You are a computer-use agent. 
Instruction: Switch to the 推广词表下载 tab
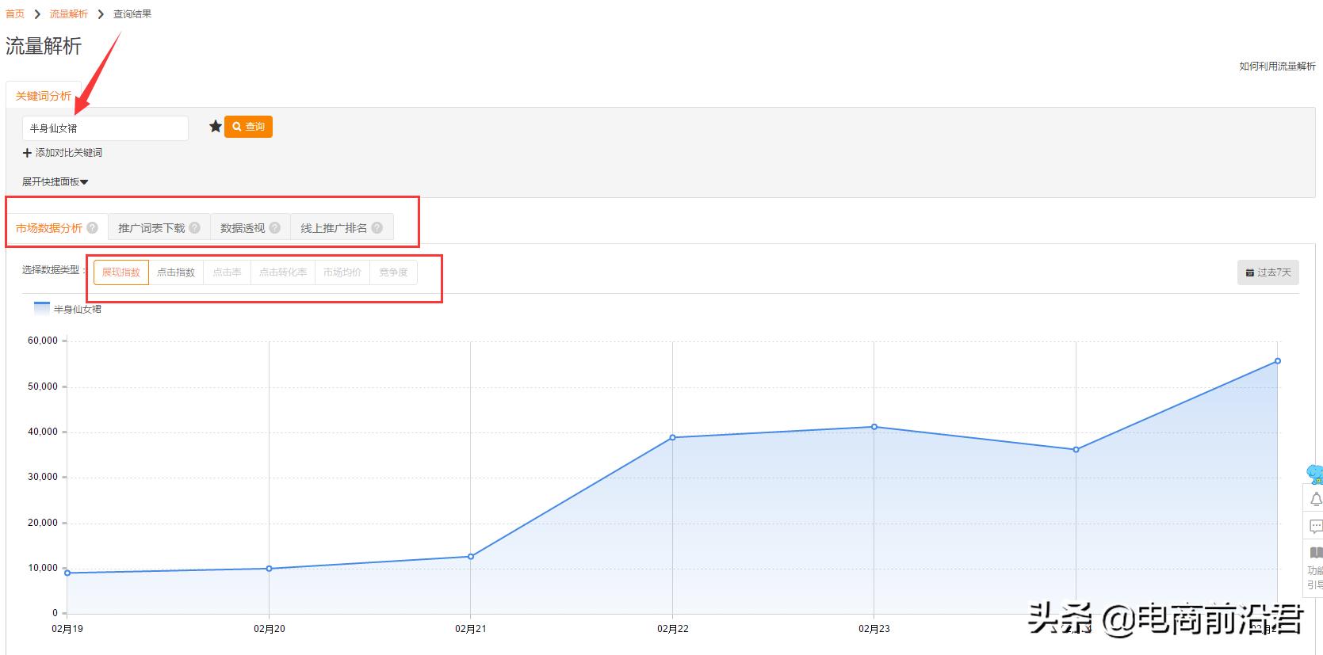click(151, 228)
